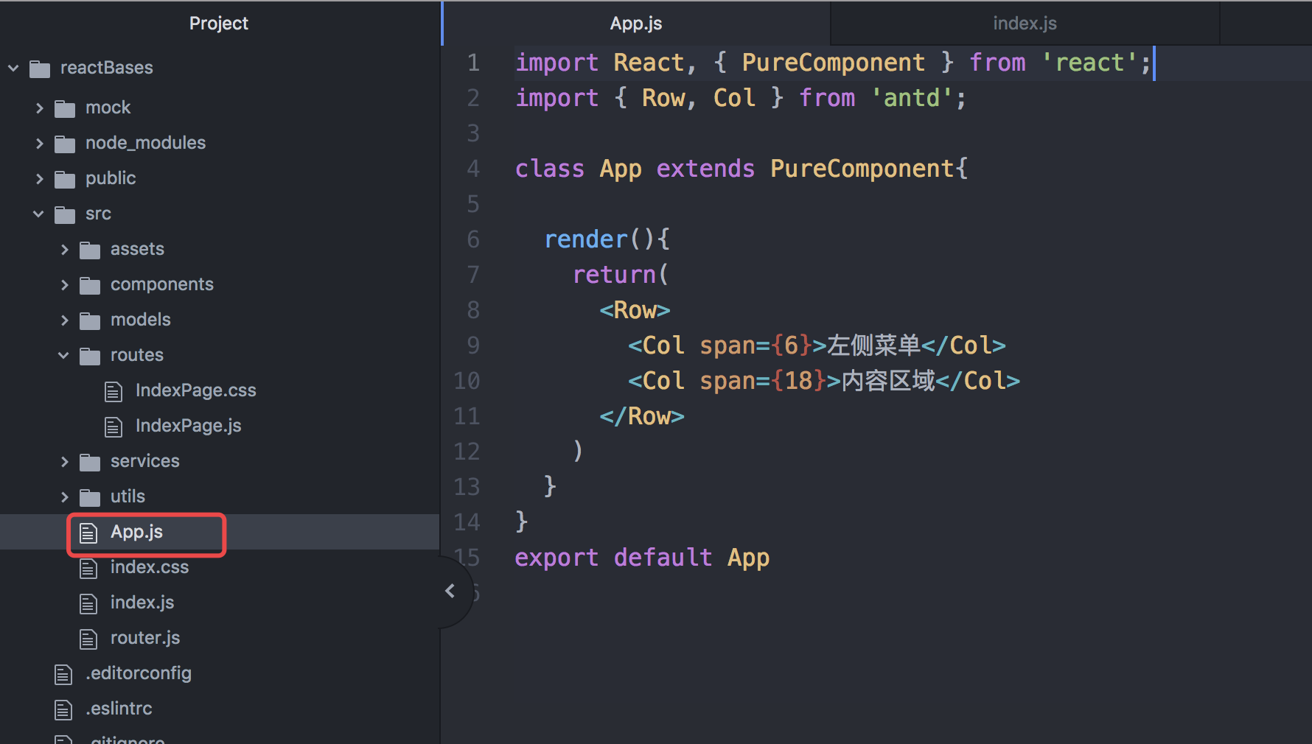Viewport: 1312px width, 744px height.
Task: Hide the Project panel using collapse arrow
Action: pos(450,591)
